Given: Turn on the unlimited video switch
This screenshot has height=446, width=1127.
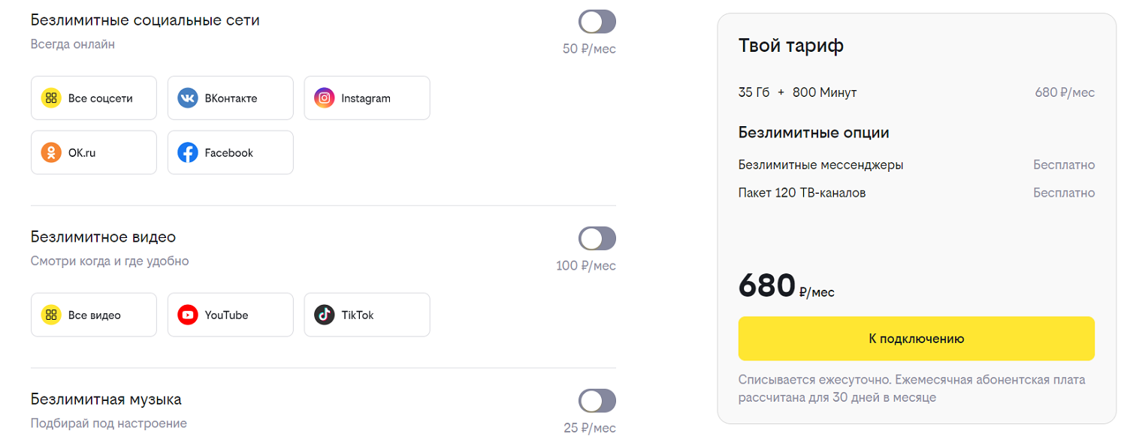Looking at the screenshot, I should click(597, 239).
